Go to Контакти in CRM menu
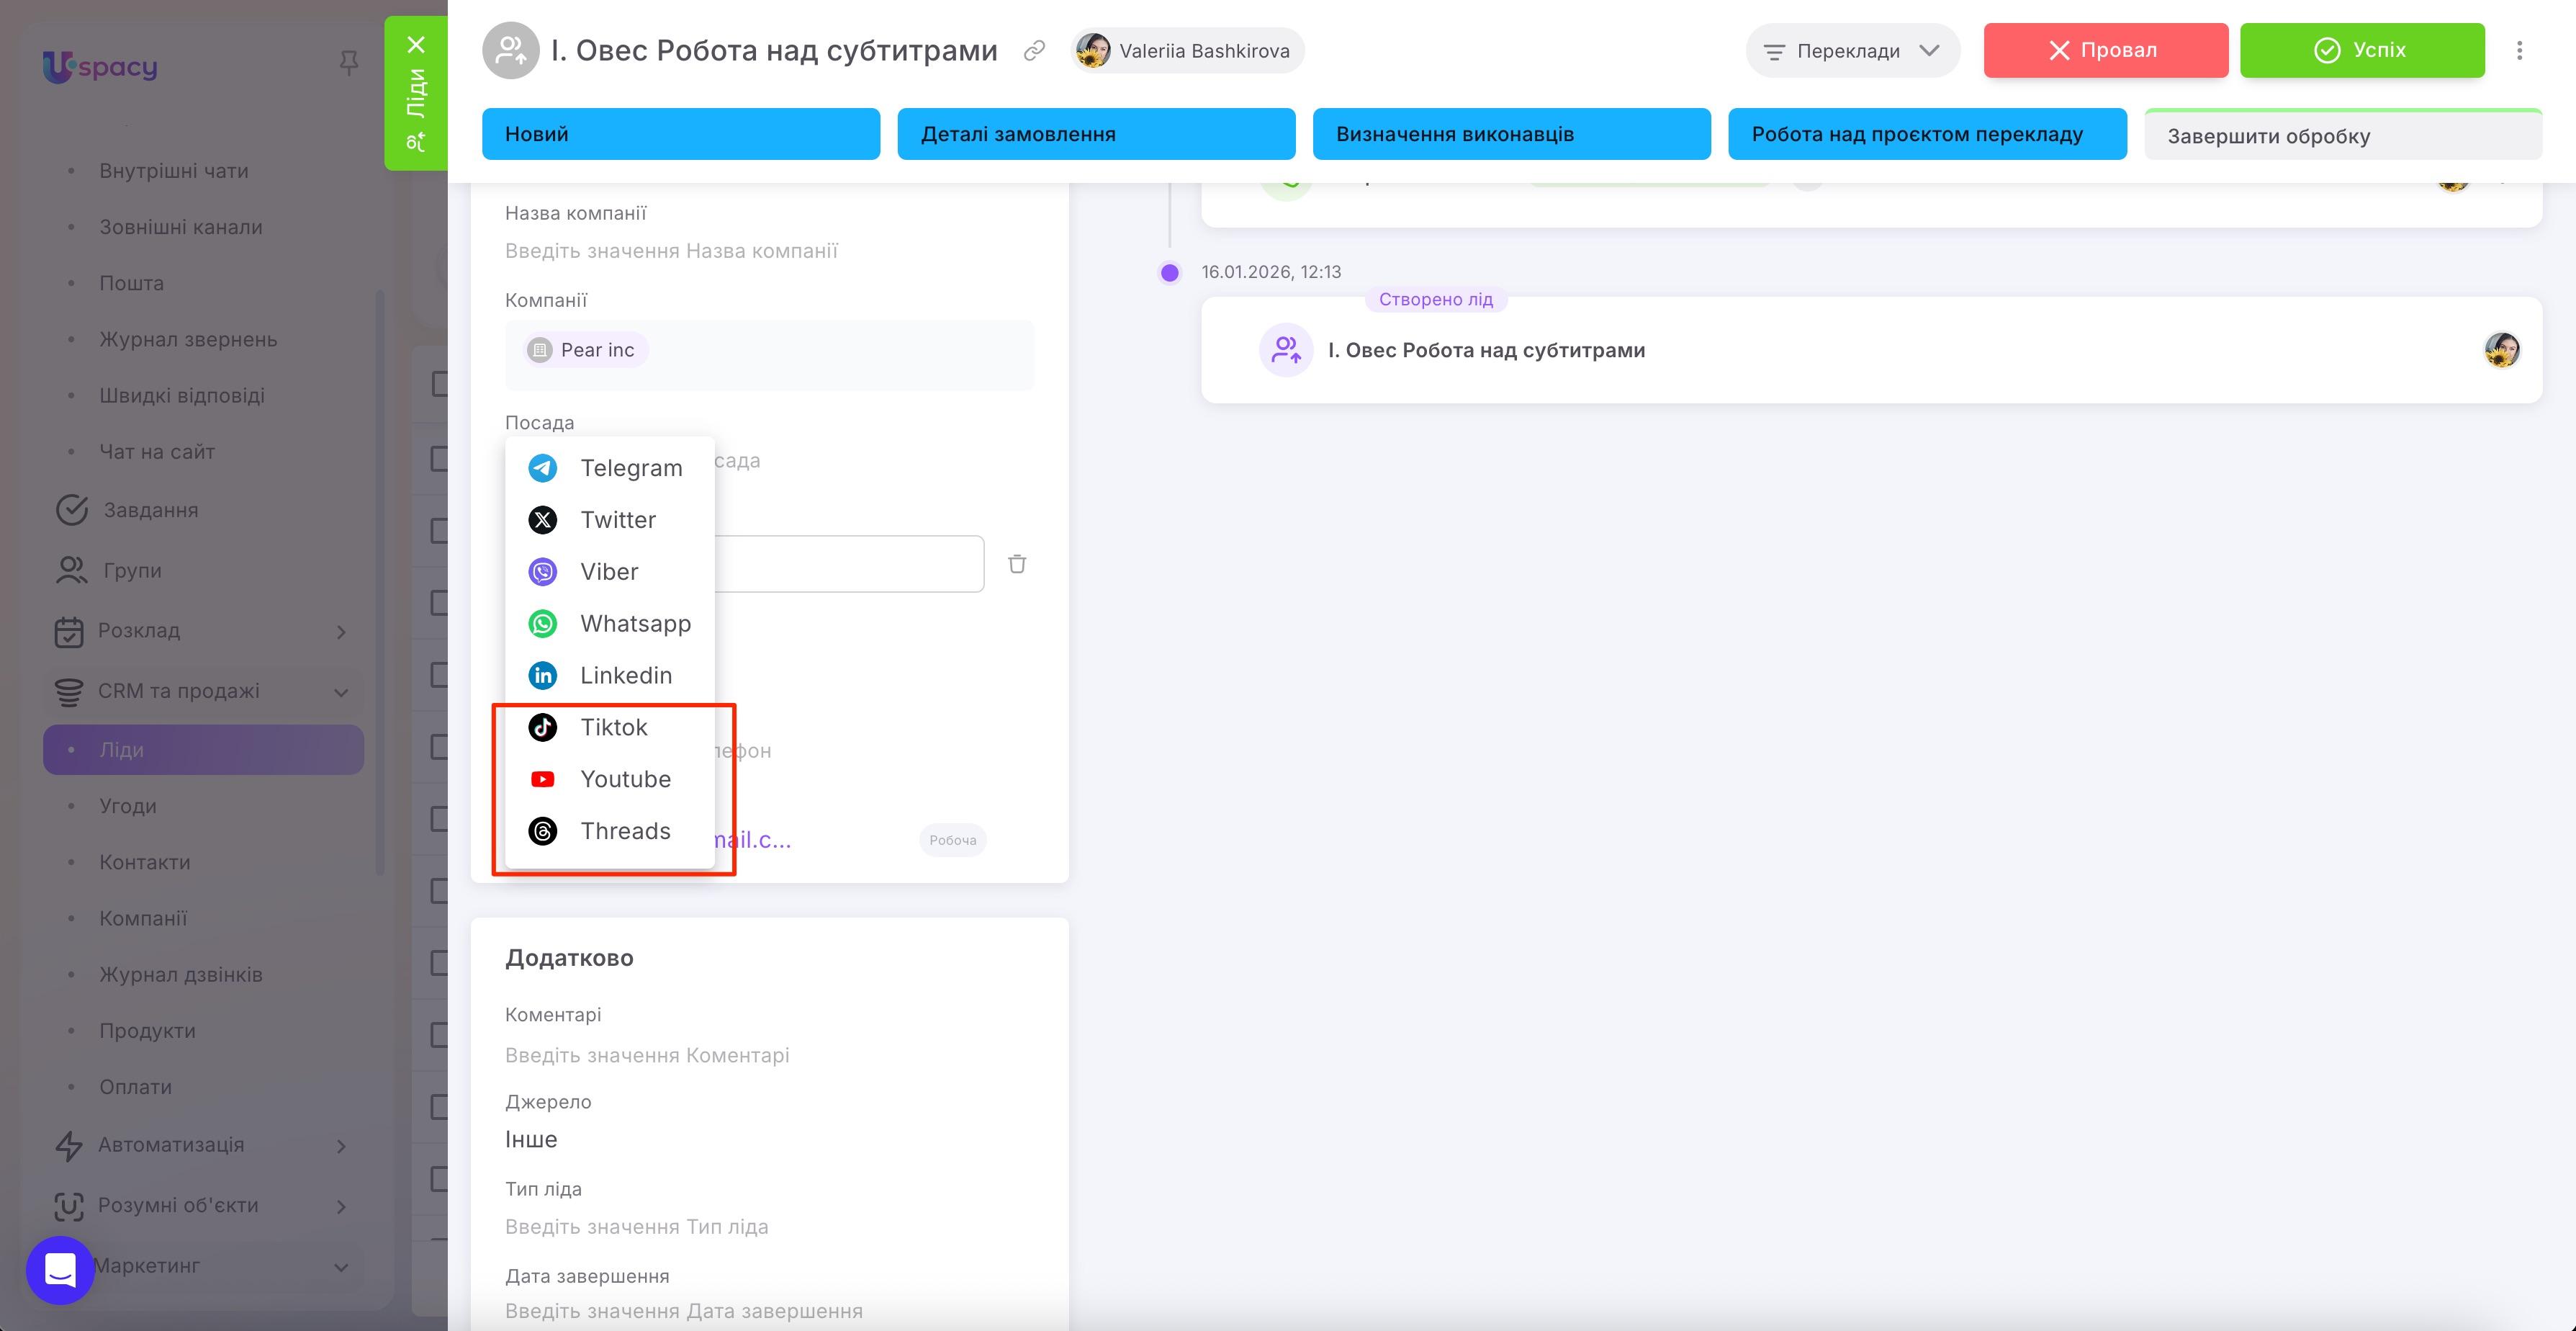 tap(145, 861)
